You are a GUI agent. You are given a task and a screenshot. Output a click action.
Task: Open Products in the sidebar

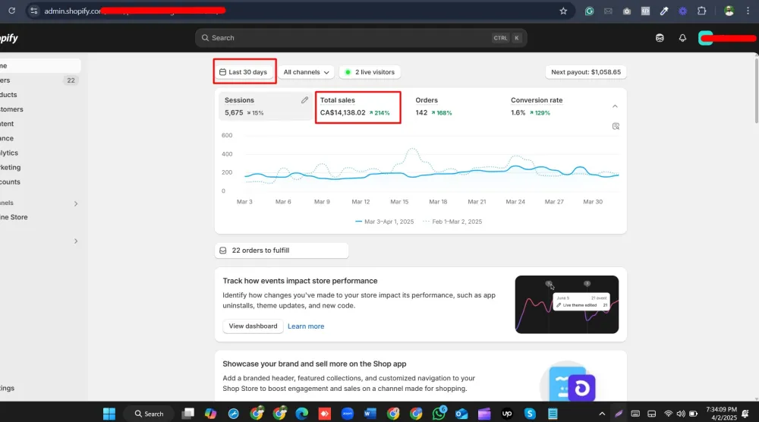point(40,95)
